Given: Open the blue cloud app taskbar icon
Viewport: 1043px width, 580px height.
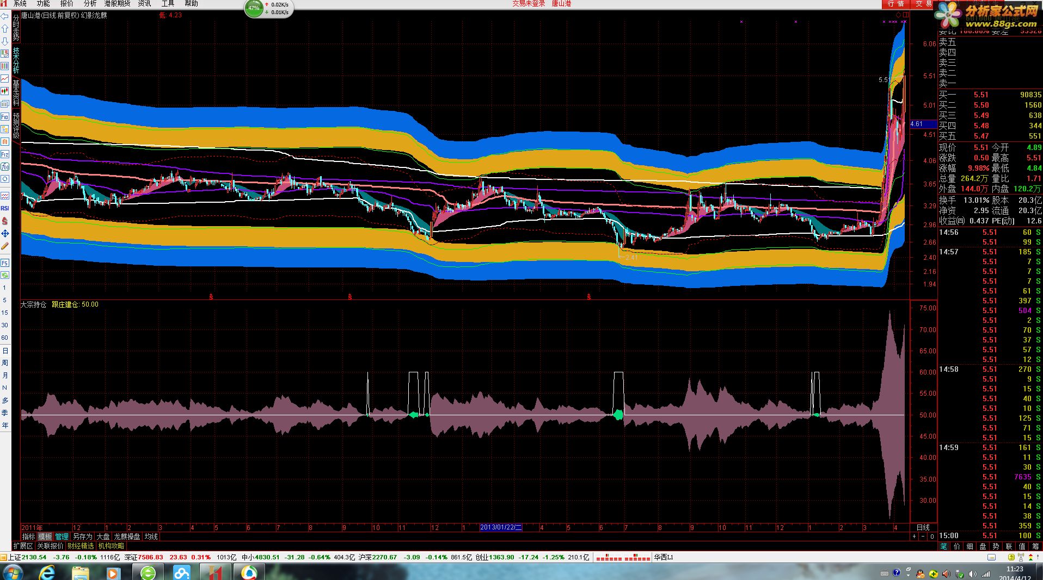Looking at the screenshot, I should 181,572.
